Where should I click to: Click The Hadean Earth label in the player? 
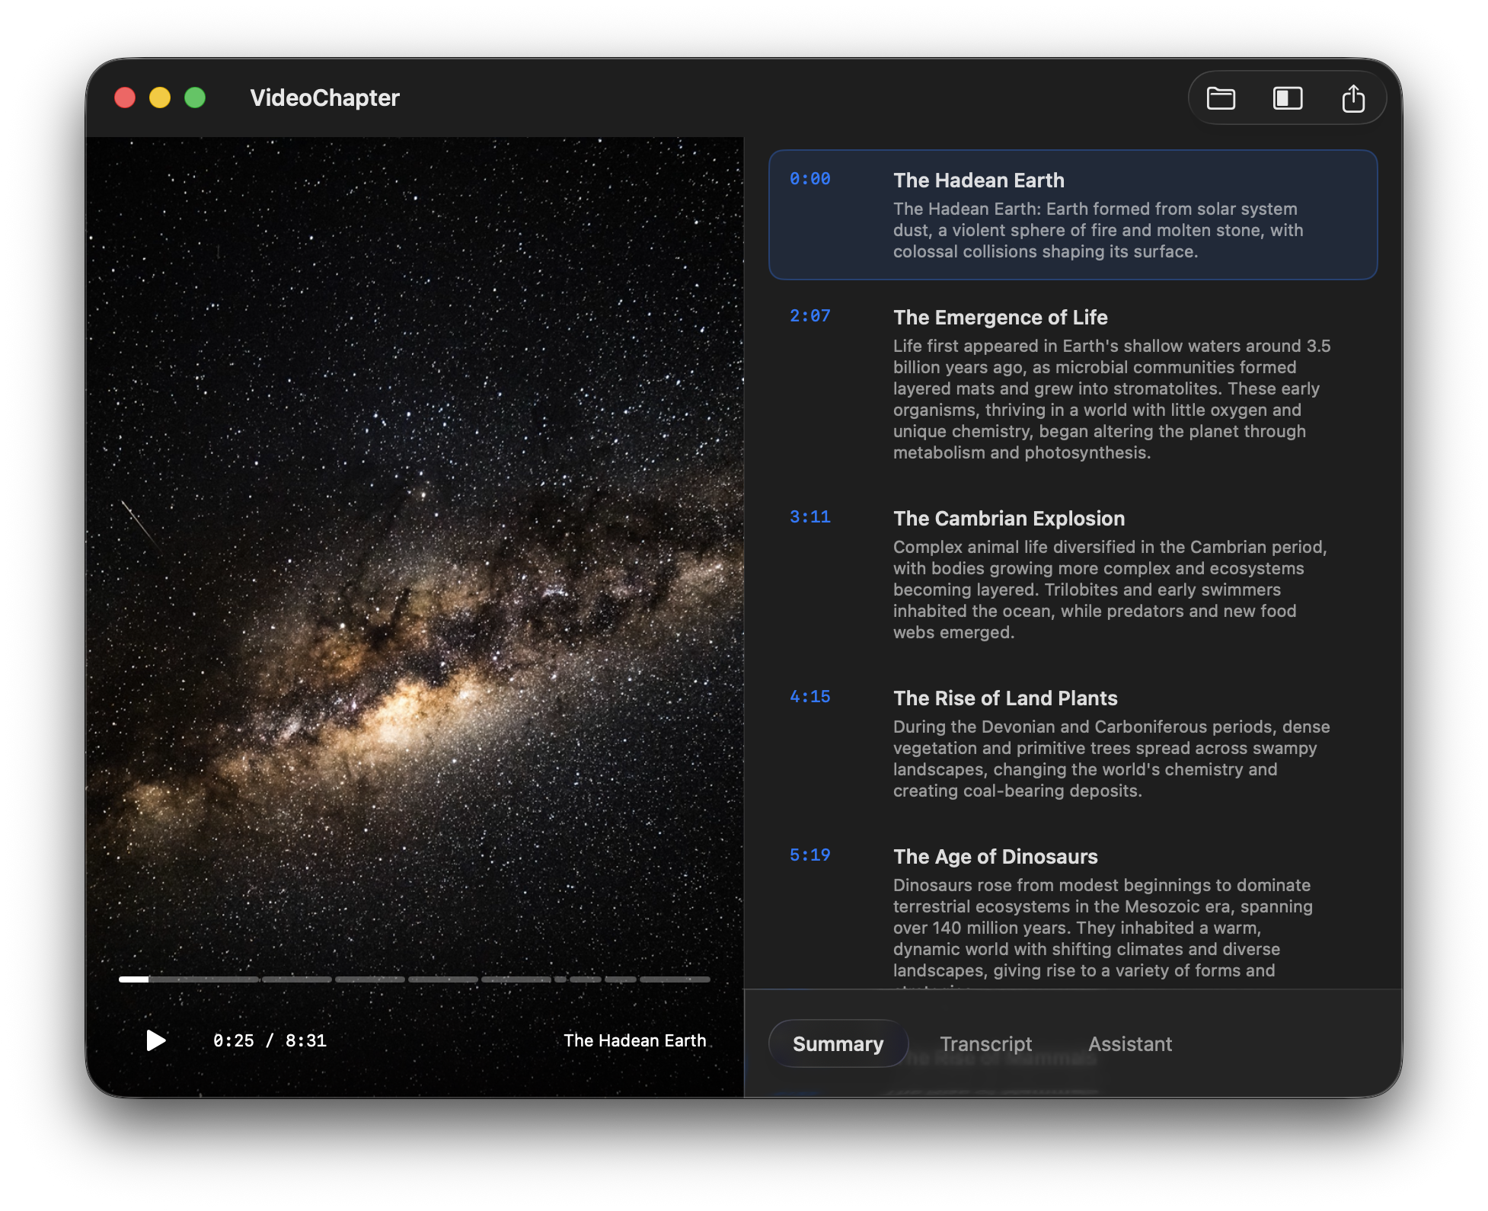[x=636, y=1040]
